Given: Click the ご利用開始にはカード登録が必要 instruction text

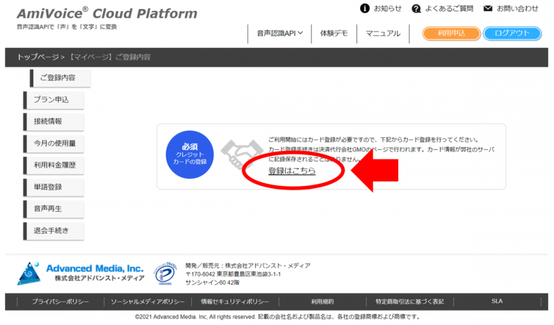Looking at the screenshot, I should click(373, 140).
